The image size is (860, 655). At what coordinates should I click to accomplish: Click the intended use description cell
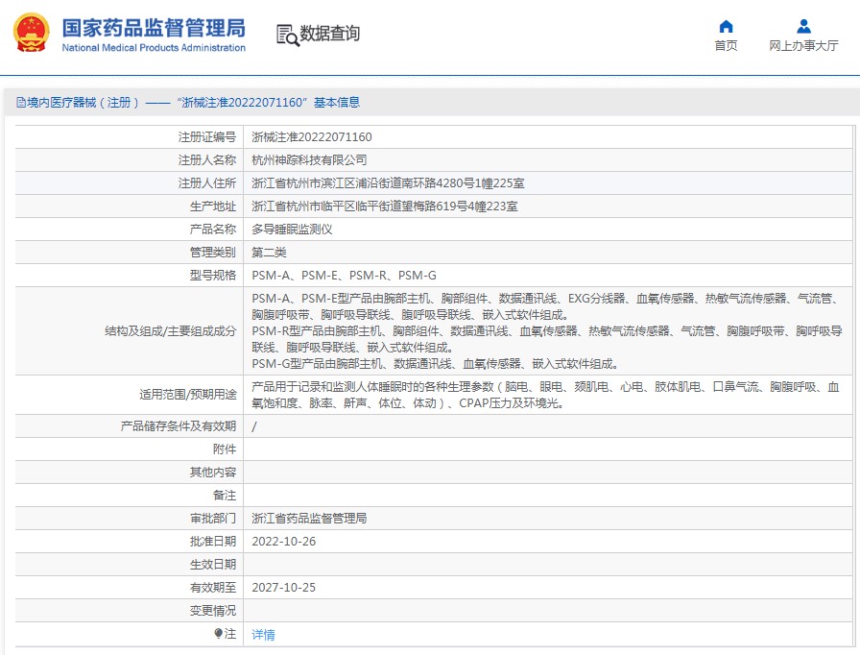547,395
